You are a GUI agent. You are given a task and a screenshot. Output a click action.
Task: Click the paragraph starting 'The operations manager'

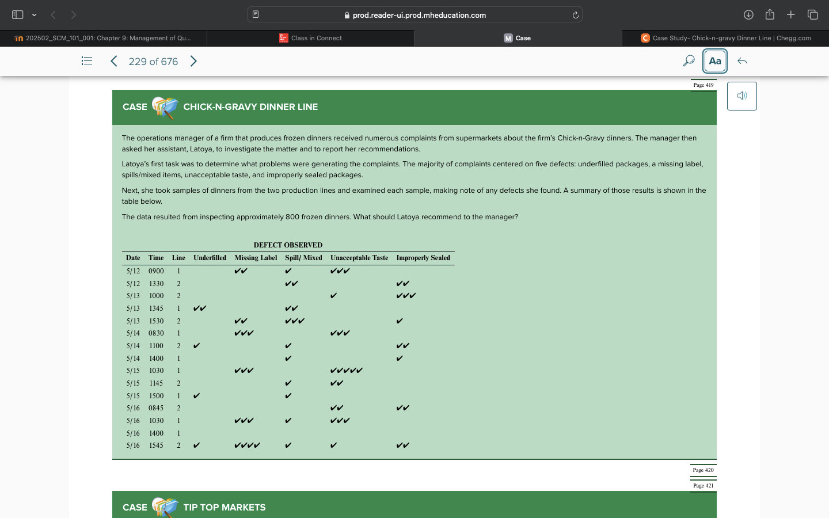pyautogui.click(x=409, y=143)
